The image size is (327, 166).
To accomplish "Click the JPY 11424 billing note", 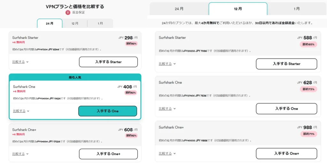I will click(x=58, y=98).
